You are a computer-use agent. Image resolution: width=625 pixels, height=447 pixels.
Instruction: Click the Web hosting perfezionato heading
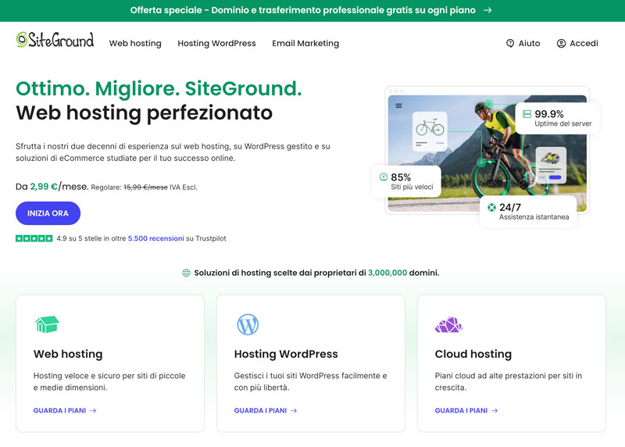(145, 113)
